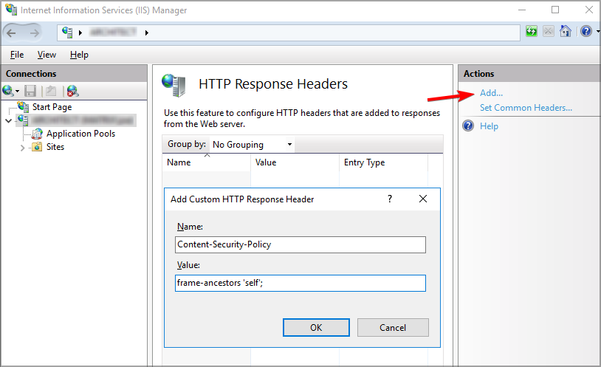
Task: Click the Help link in Actions
Action: click(x=489, y=126)
